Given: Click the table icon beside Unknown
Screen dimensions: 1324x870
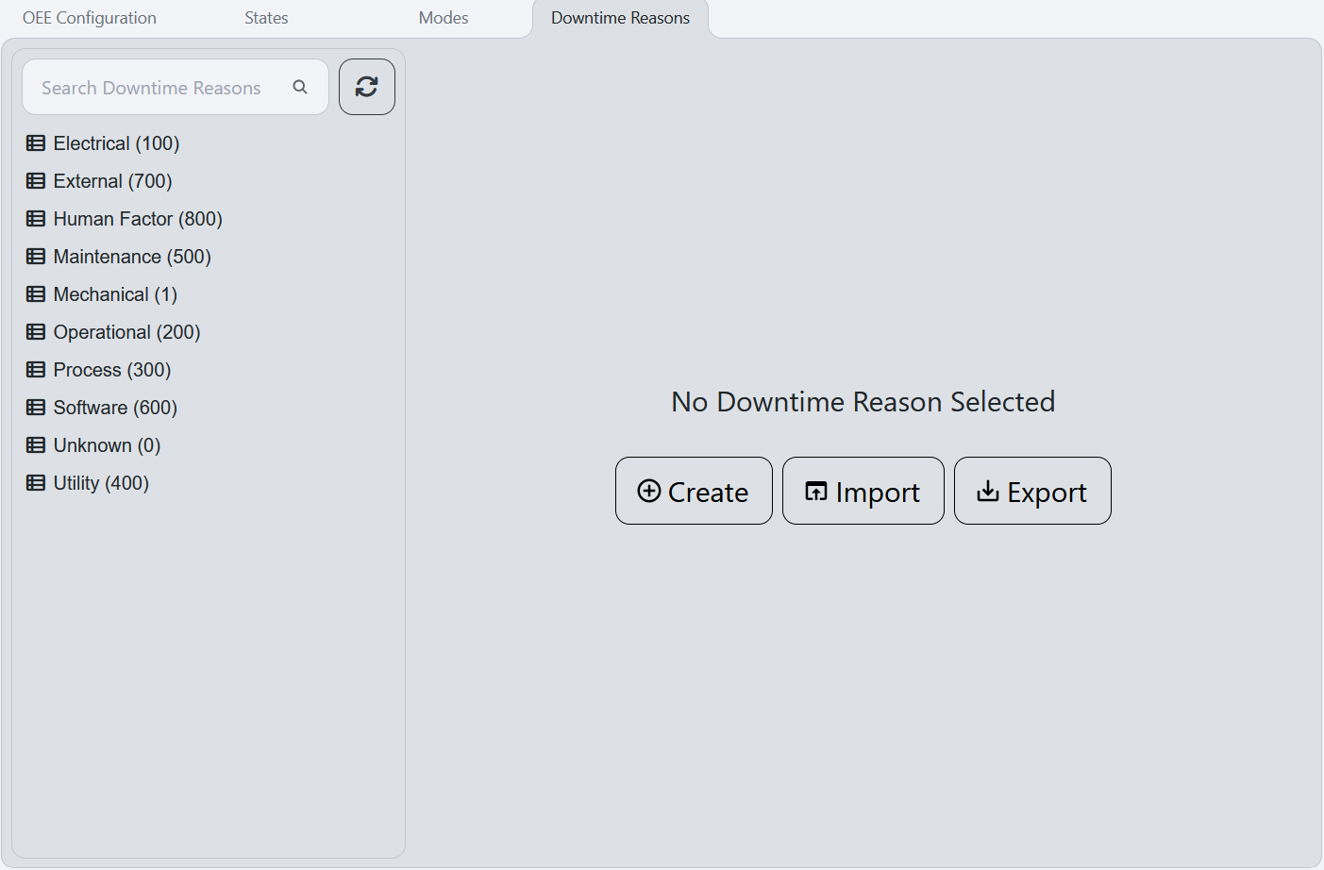Looking at the screenshot, I should click(x=36, y=444).
